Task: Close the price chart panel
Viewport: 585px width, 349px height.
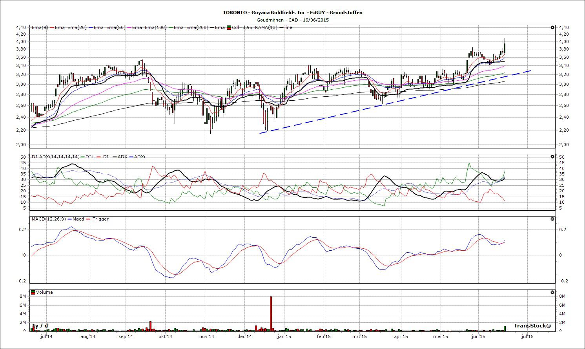Action: click(552, 27)
